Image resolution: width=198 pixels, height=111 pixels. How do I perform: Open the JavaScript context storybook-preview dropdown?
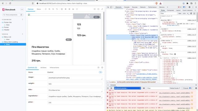(x=127, y=88)
